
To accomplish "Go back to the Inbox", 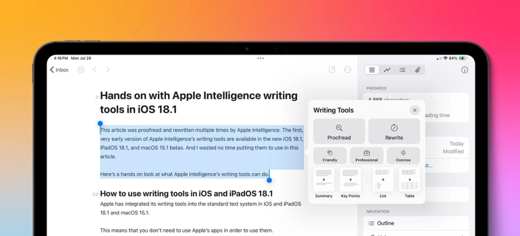I will click(x=59, y=70).
